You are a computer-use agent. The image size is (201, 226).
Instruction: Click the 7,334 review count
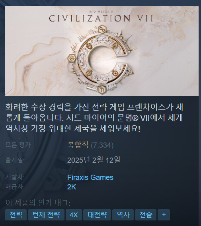102,145
